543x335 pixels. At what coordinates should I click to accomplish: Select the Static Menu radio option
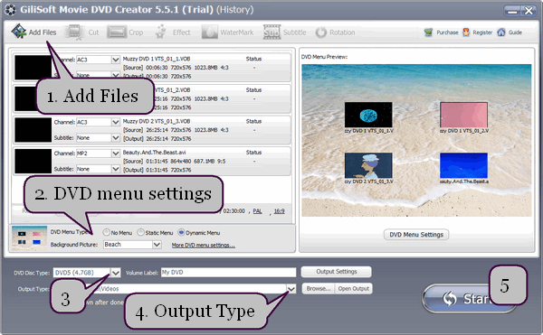click(x=140, y=232)
